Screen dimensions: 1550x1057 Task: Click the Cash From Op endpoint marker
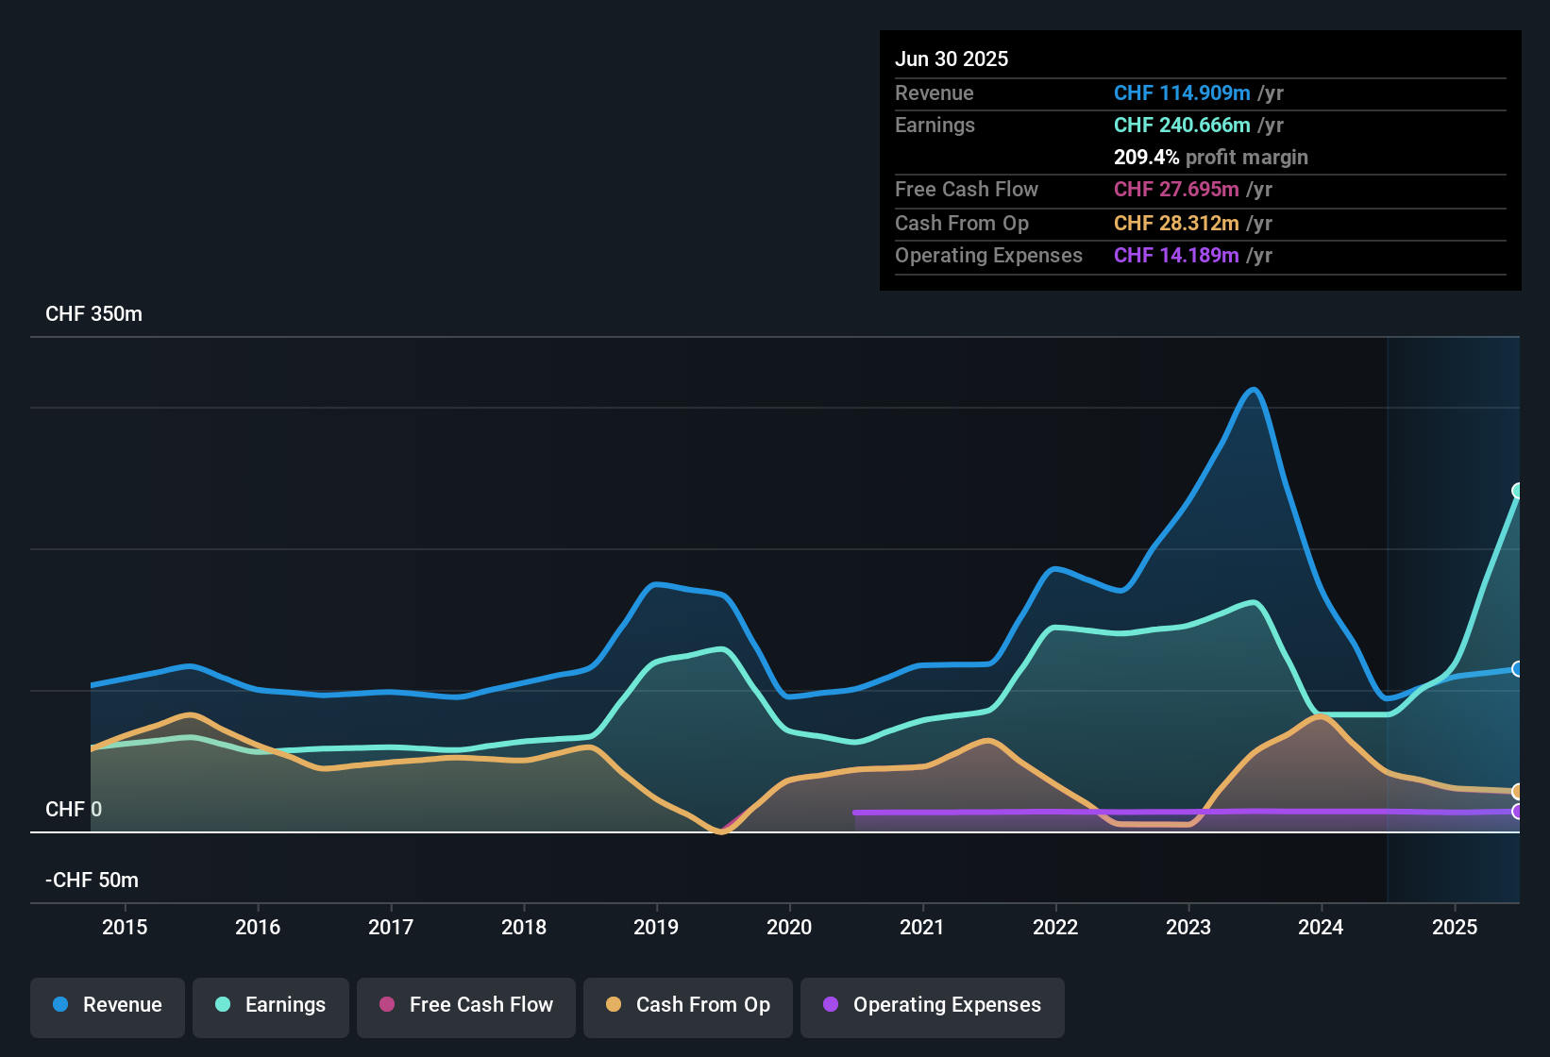click(1518, 791)
